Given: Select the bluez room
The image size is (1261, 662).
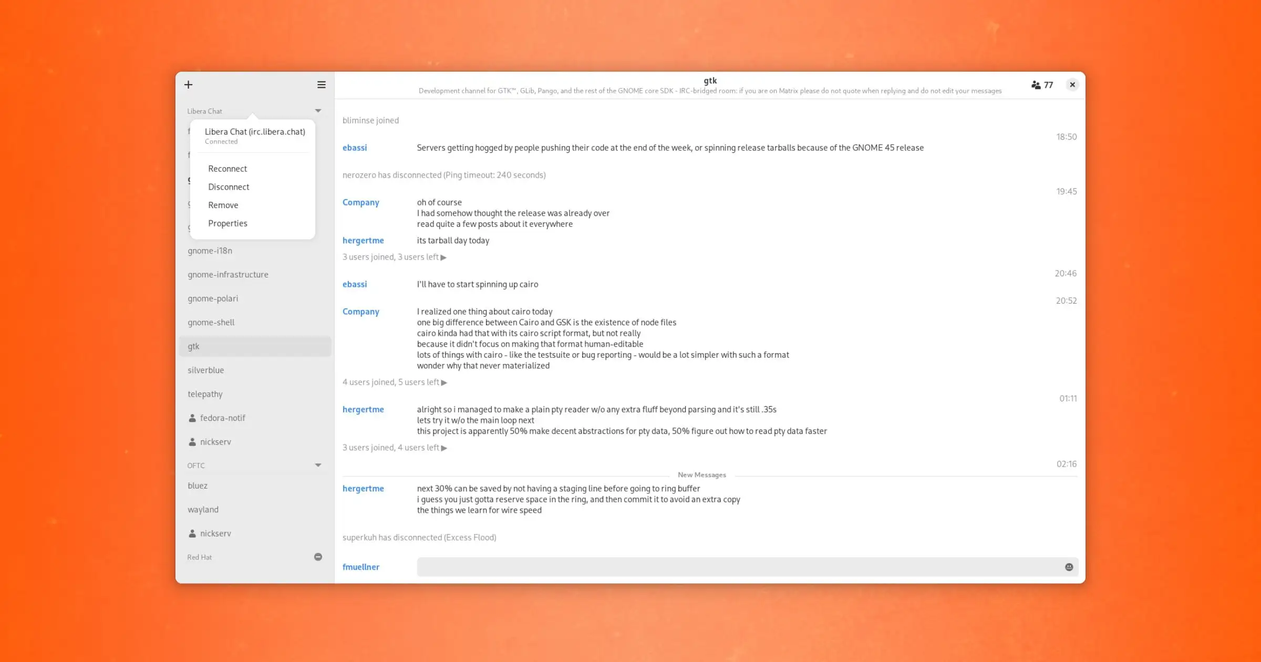Looking at the screenshot, I should 255,485.
